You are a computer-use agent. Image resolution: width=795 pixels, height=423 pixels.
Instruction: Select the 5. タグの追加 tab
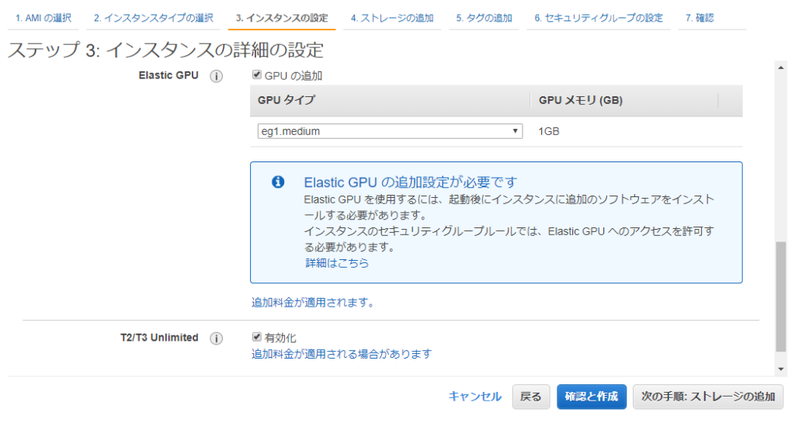(484, 18)
